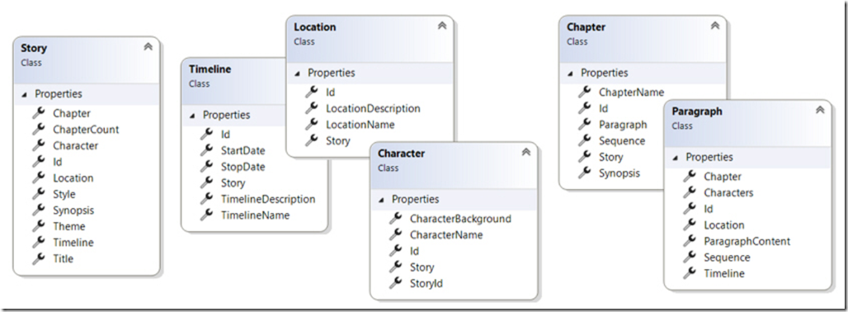Click wrench icon beside Style in Story
848x312 pixels.
coord(39,194)
